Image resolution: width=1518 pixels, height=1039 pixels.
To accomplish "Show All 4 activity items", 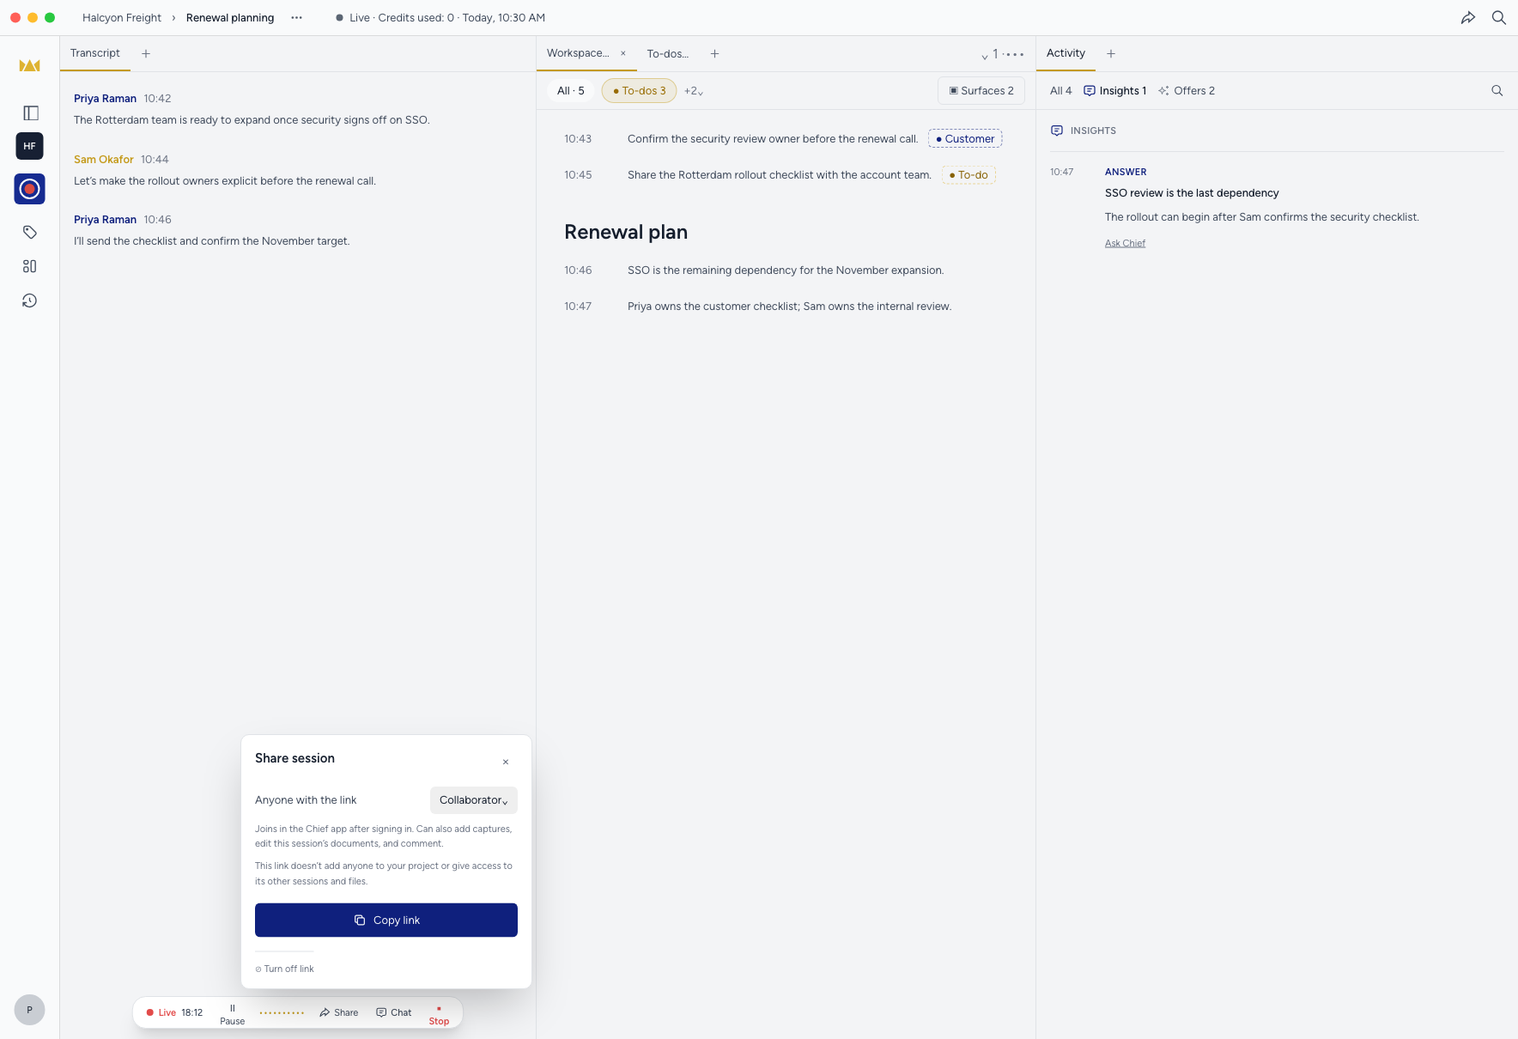I will [1061, 90].
